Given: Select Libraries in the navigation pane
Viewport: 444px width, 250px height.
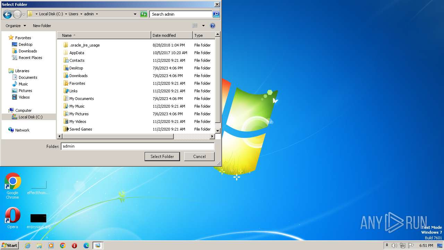Looking at the screenshot, I should [22, 71].
